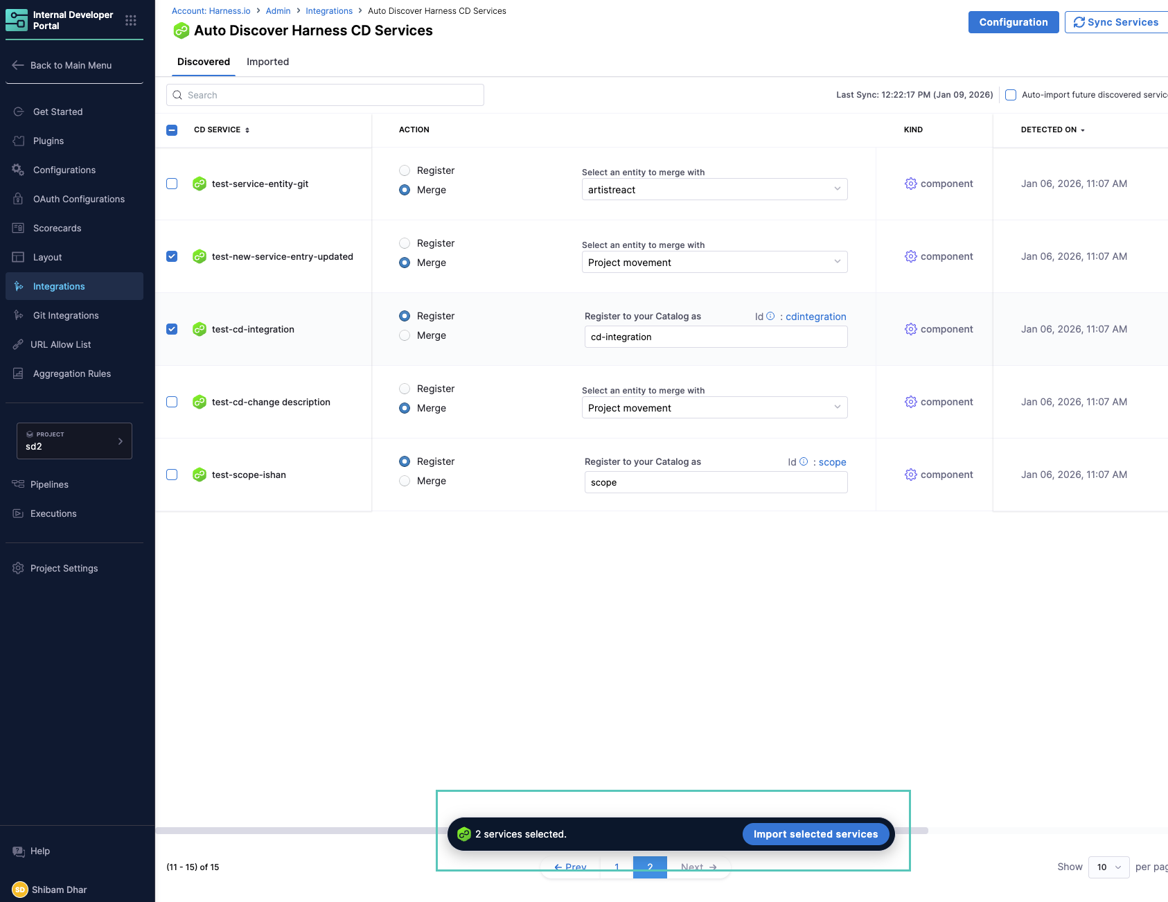Switch to the Imported tab
The height and width of the screenshot is (902, 1168).
(x=267, y=62)
